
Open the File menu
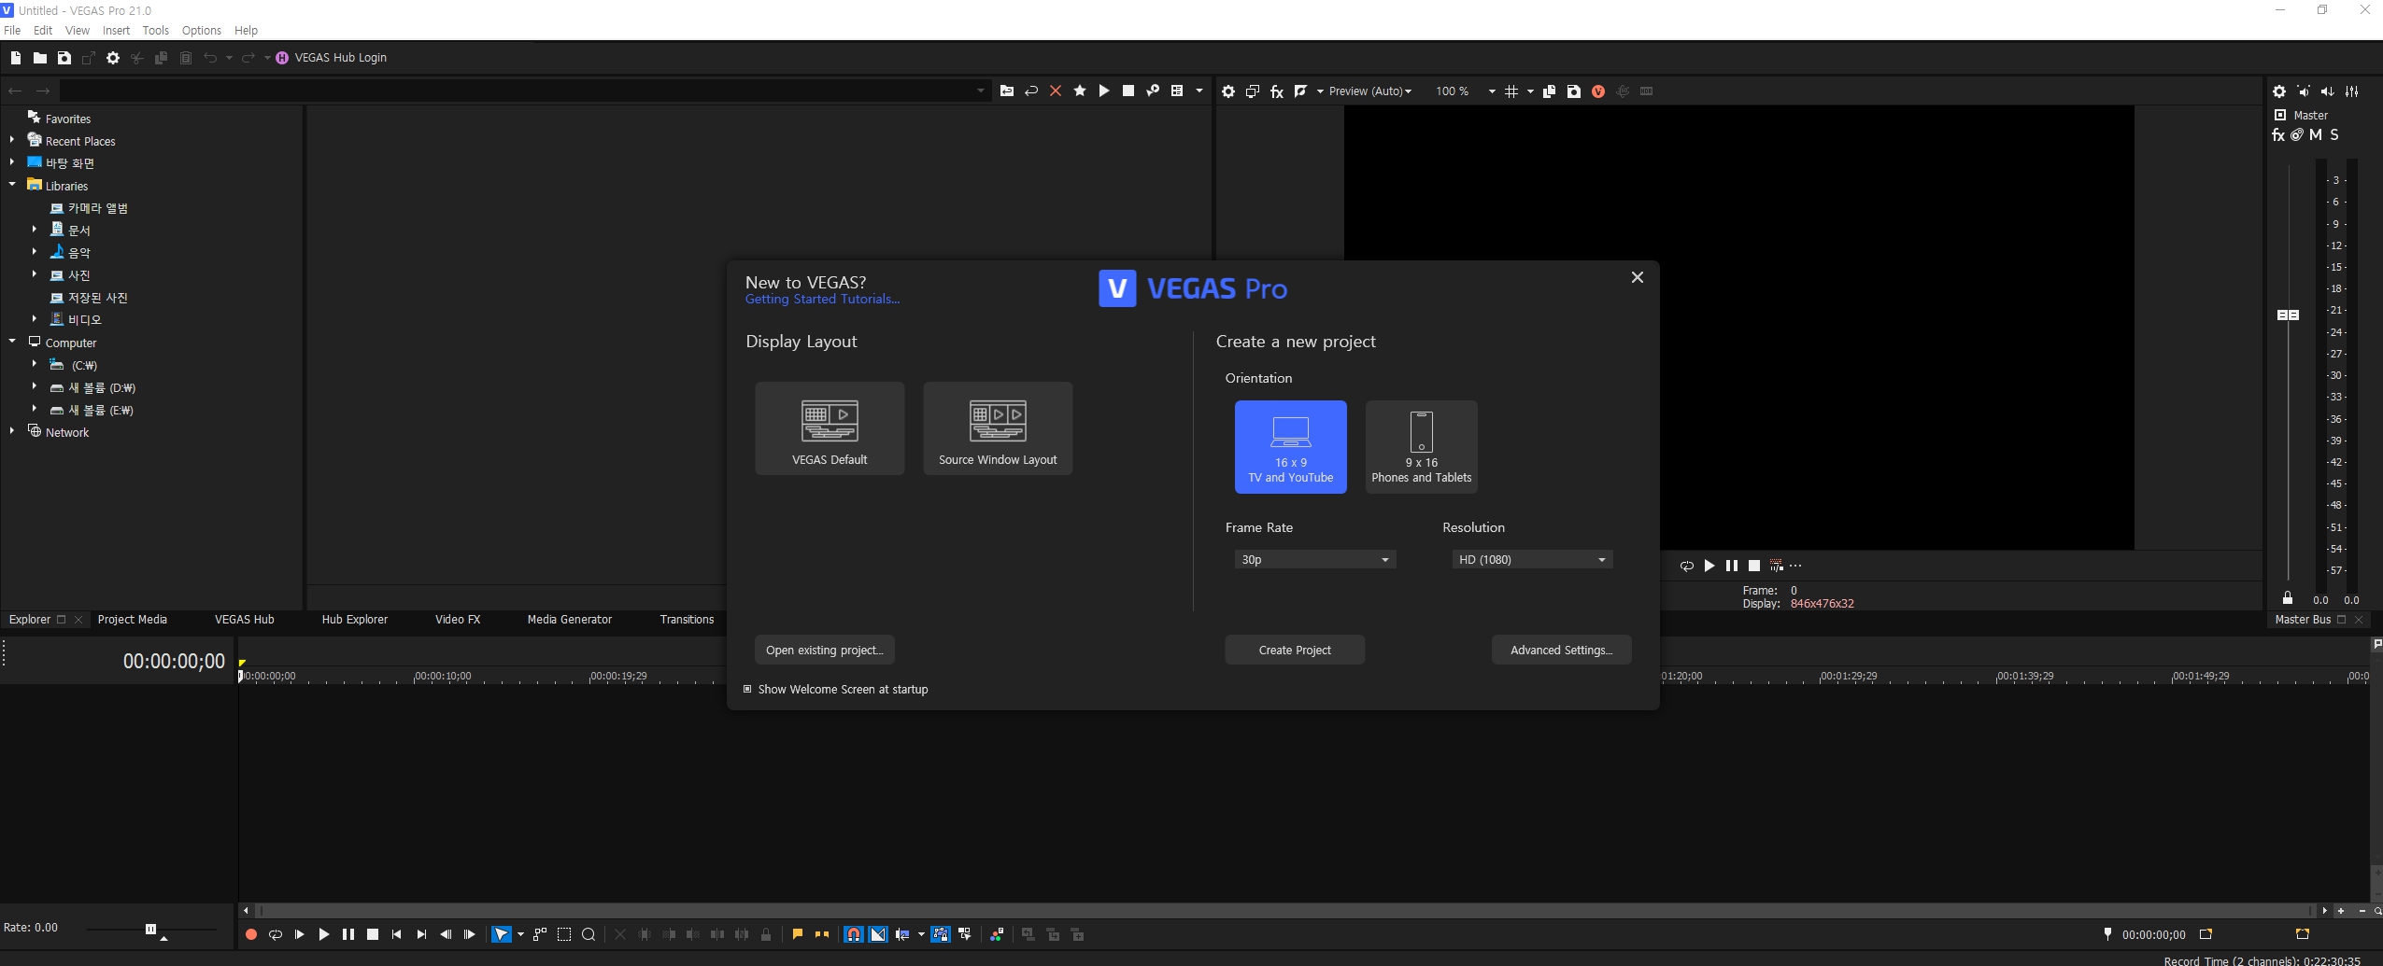coord(12,31)
